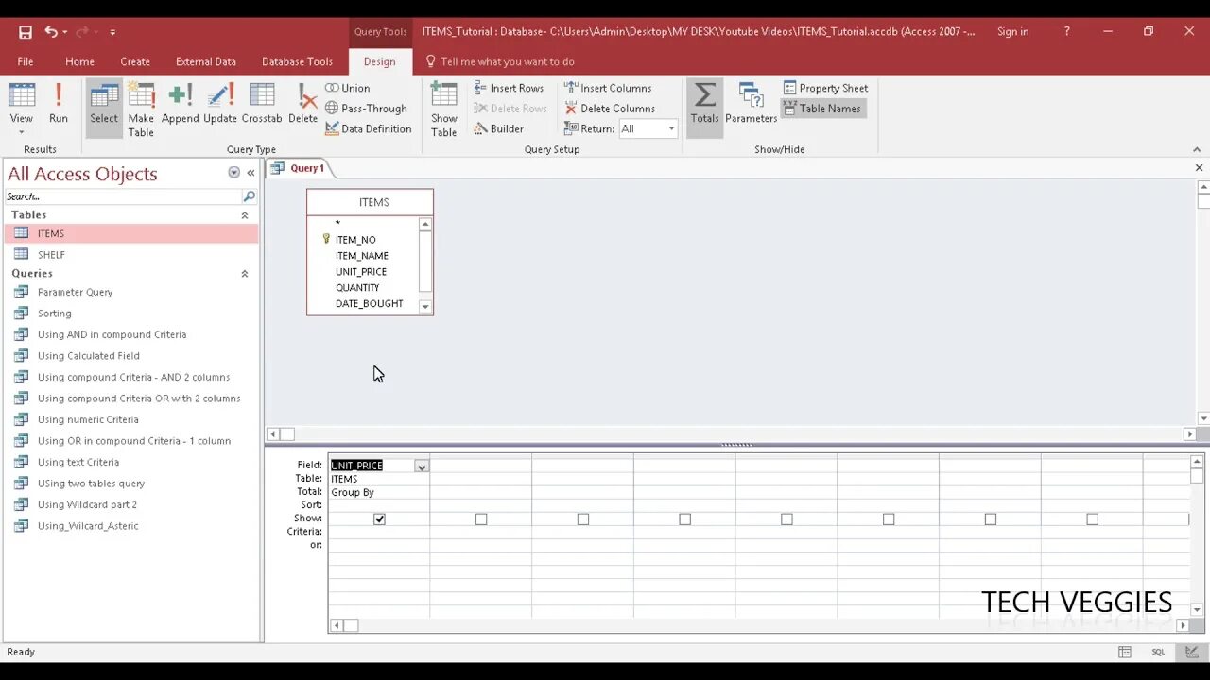Switch to SQL view in status bar
Screen dimensions: 1210x680
point(1158,652)
